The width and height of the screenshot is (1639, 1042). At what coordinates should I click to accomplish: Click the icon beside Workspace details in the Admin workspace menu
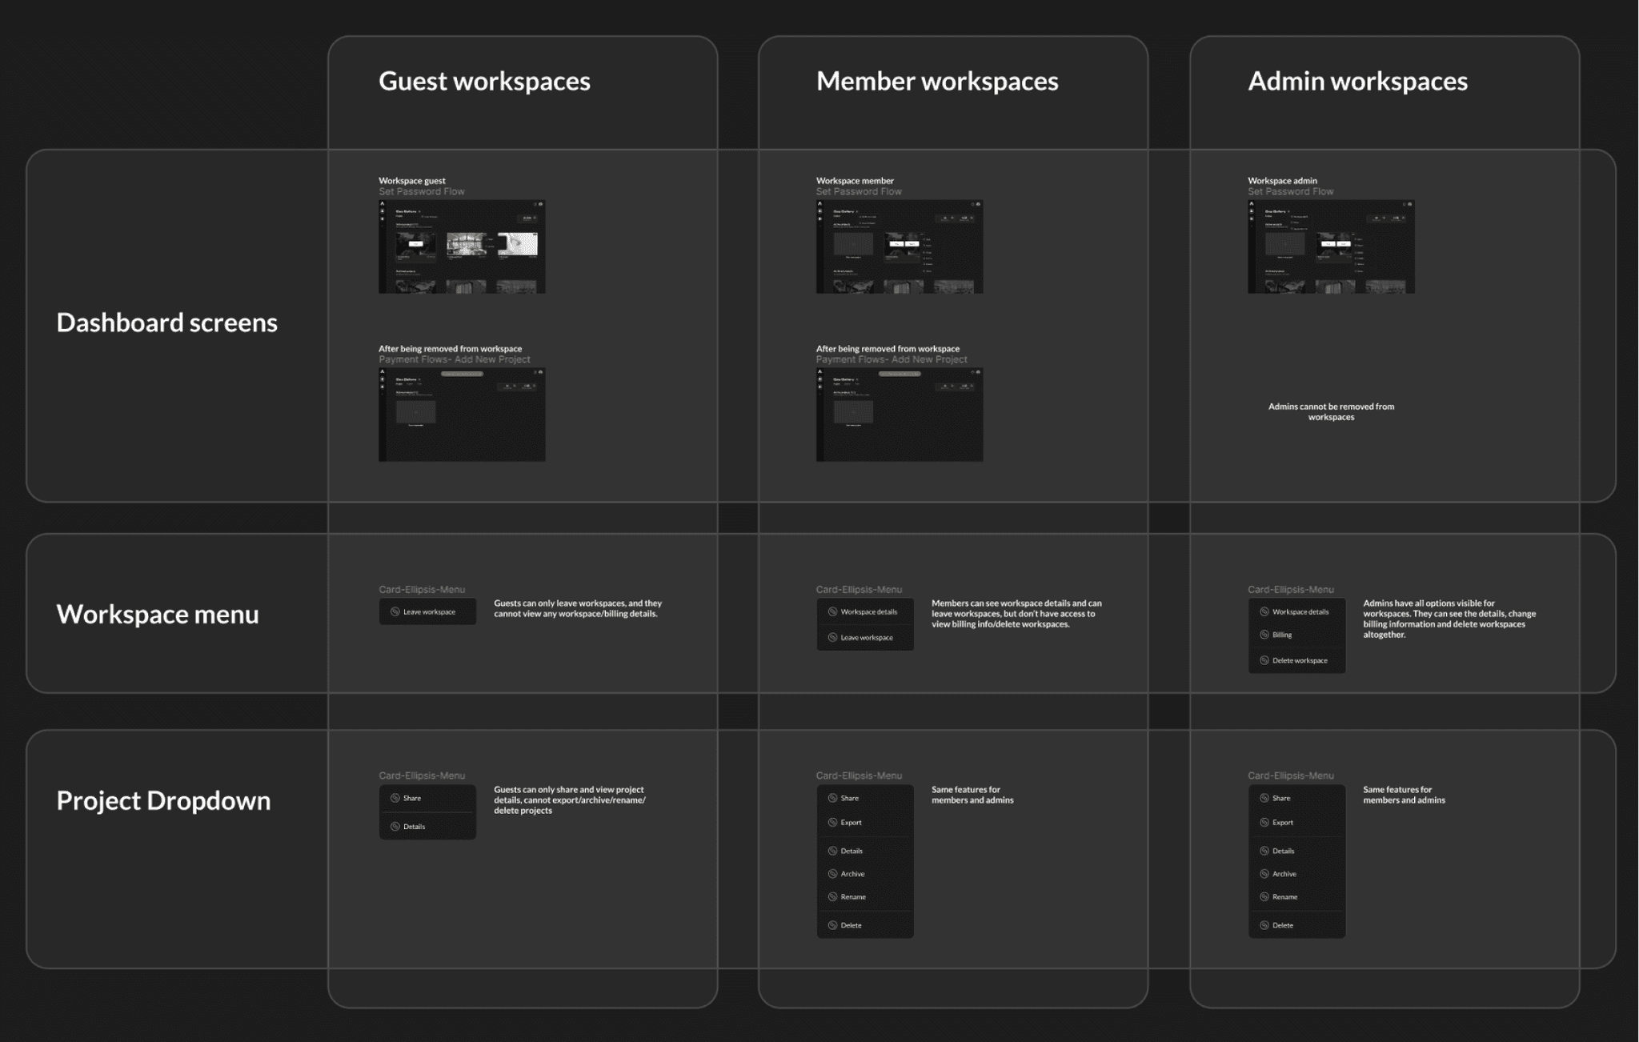click(x=1264, y=612)
